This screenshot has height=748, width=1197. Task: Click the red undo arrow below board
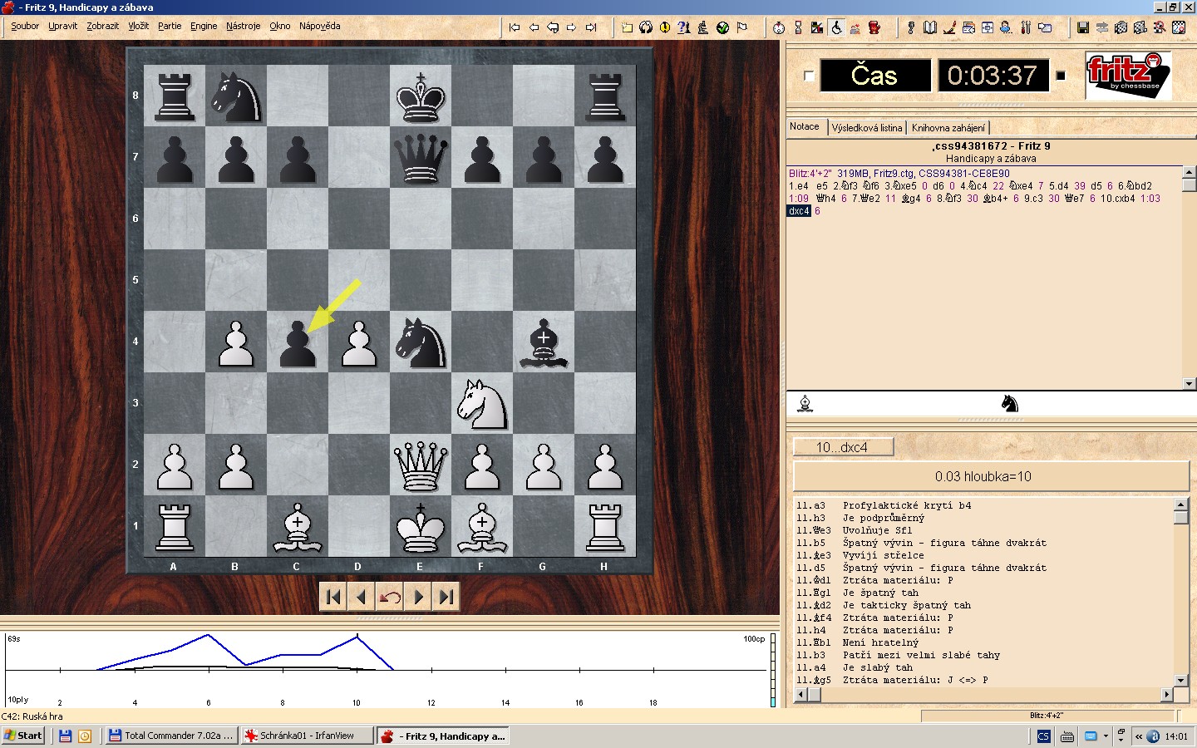390,597
